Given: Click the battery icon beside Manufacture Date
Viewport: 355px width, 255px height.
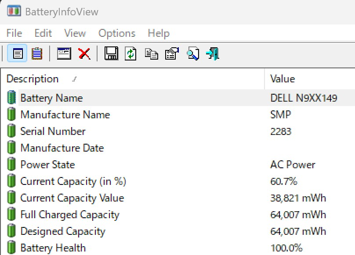Looking at the screenshot, I should (x=11, y=147).
